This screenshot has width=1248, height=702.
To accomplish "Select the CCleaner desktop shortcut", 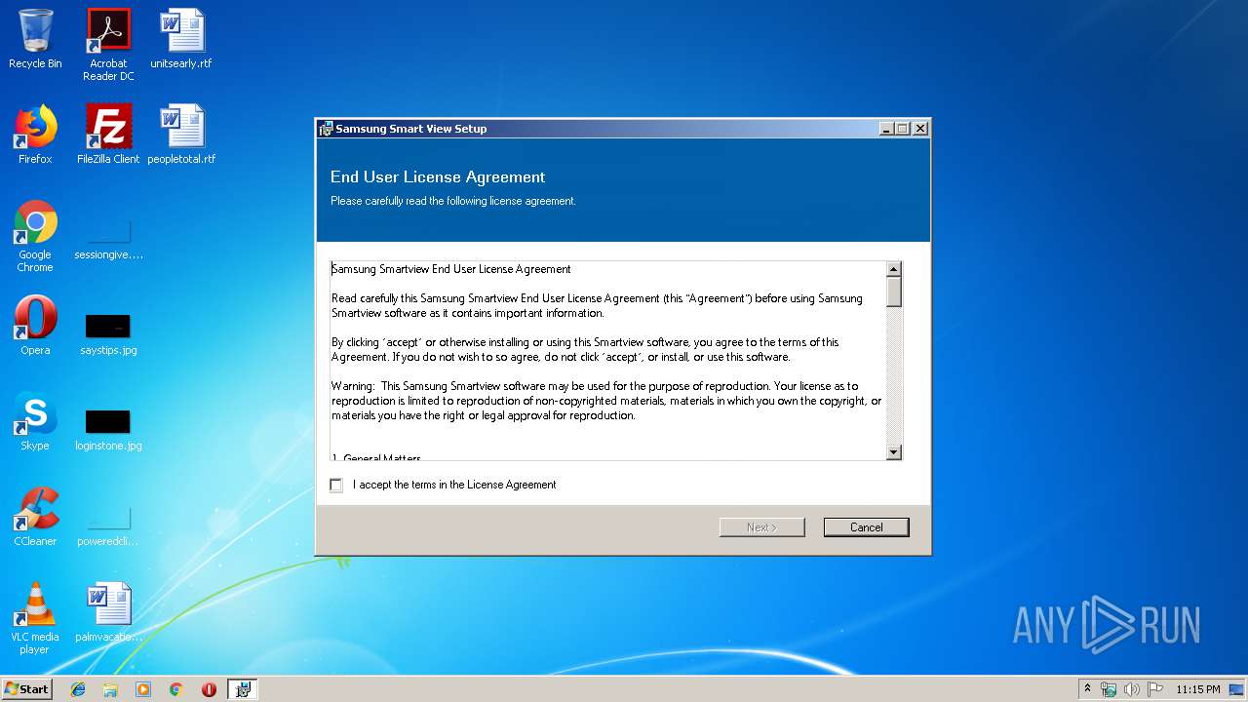I will point(35,517).
